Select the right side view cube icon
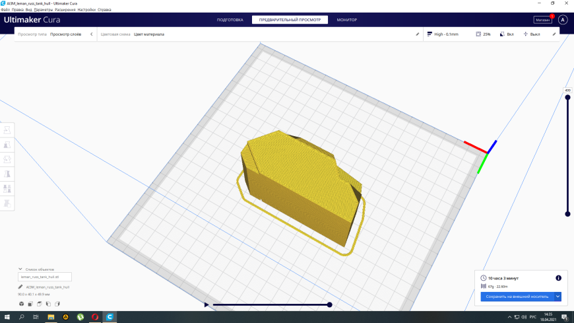This screenshot has width=574, height=323. pos(57,304)
